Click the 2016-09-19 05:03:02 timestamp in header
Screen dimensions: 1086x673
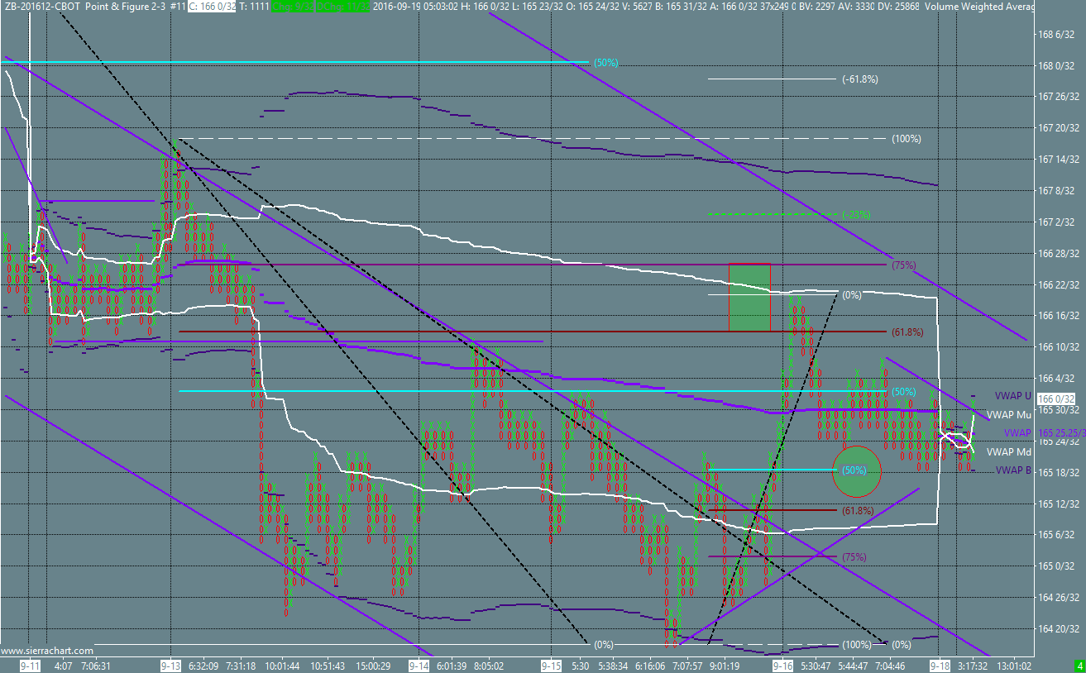tap(417, 6)
